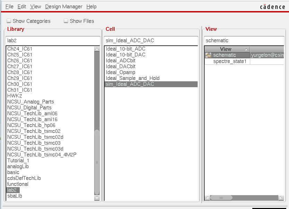The height and width of the screenshot is (209, 289).
Task: Click the View panel horizontal scrollbar thumb
Action: point(222,198)
